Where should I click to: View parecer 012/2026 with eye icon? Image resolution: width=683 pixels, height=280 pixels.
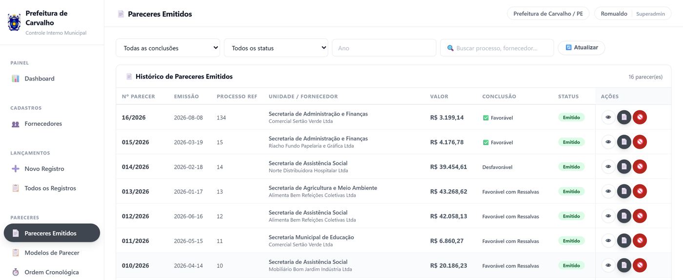click(x=608, y=216)
